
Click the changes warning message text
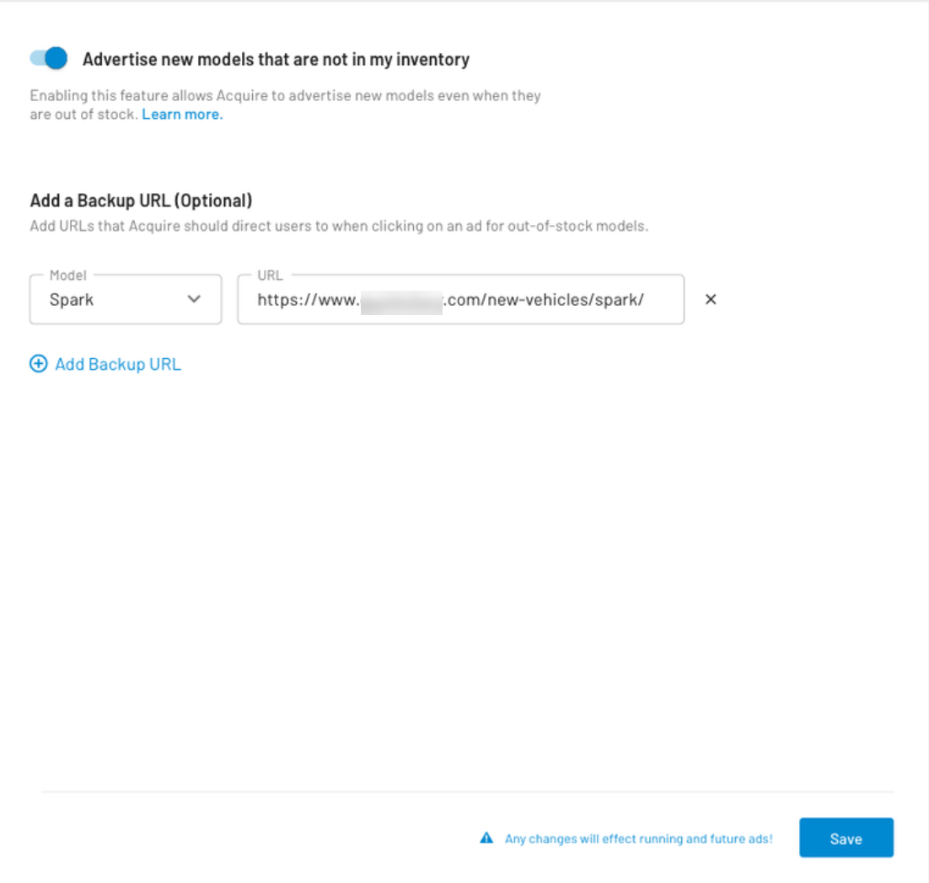638,838
